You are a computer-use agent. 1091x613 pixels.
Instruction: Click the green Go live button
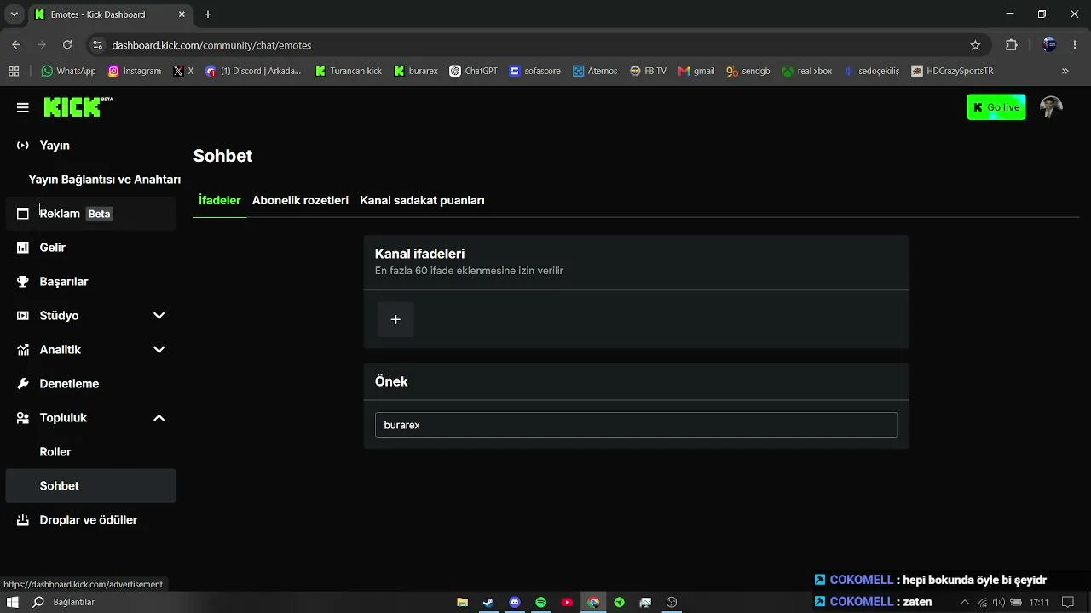(996, 107)
